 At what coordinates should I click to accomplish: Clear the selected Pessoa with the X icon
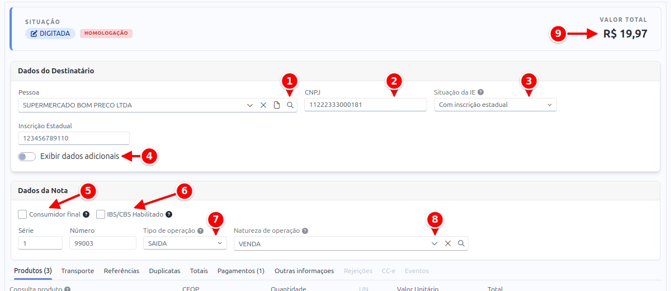point(263,105)
